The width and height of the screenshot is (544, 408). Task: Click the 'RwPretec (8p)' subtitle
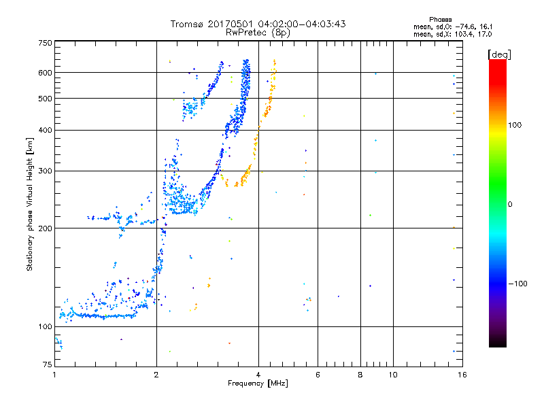tap(258, 33)
